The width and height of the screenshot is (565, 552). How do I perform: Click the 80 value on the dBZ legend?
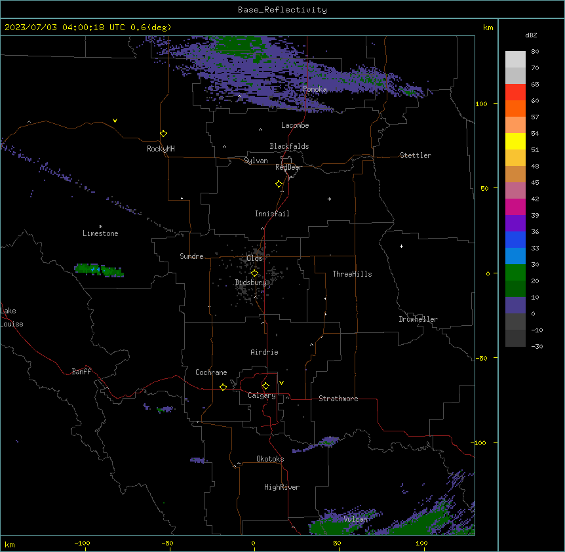(x=535, y=52)
